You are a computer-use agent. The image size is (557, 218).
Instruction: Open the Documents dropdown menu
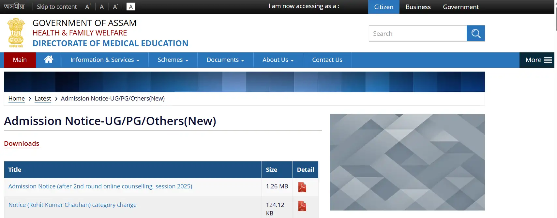tap(225, 60)
